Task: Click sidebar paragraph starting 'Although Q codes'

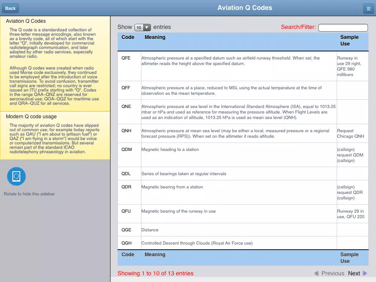Action: tap(54, 86)
